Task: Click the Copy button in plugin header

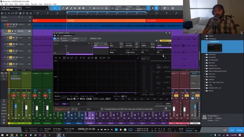Action: pyautogui.click(x=74, y=41)
